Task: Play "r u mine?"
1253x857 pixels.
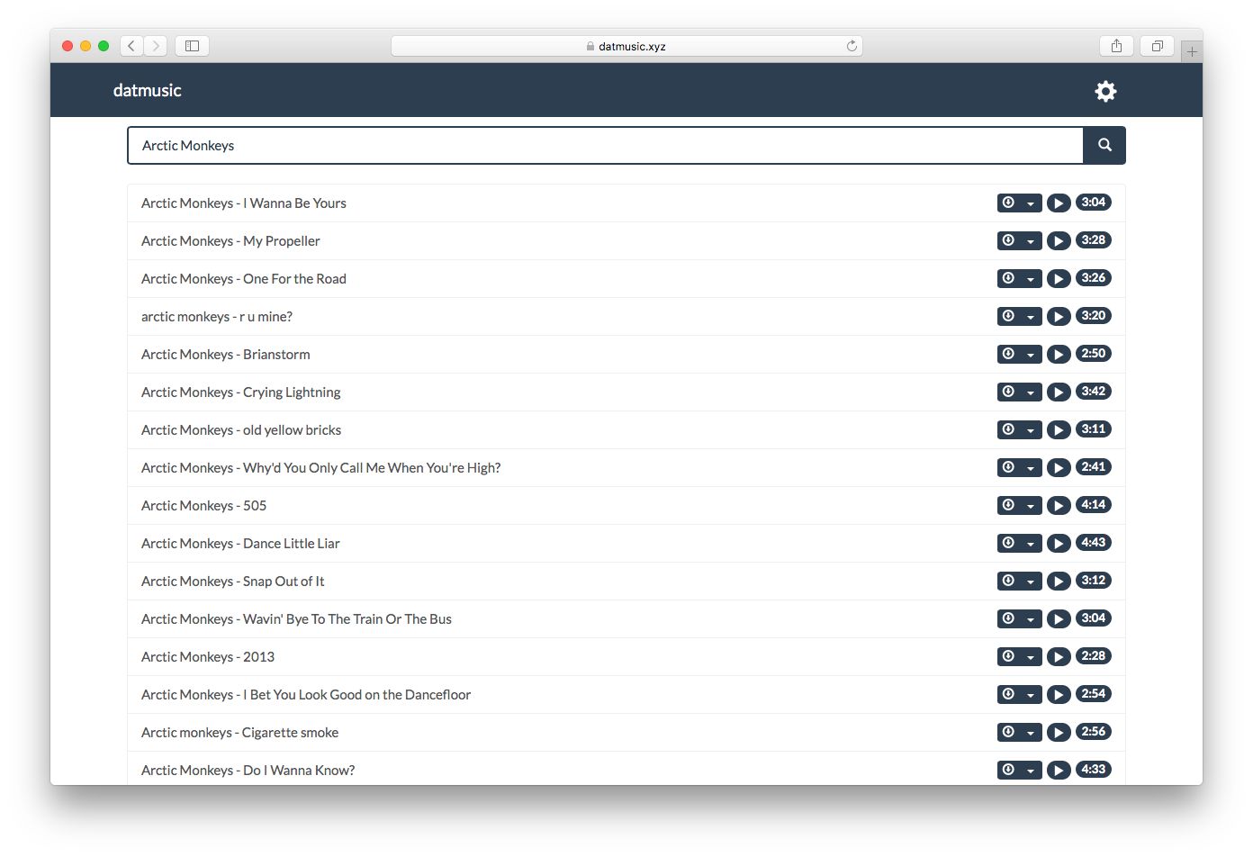Action: (1059, 316)
